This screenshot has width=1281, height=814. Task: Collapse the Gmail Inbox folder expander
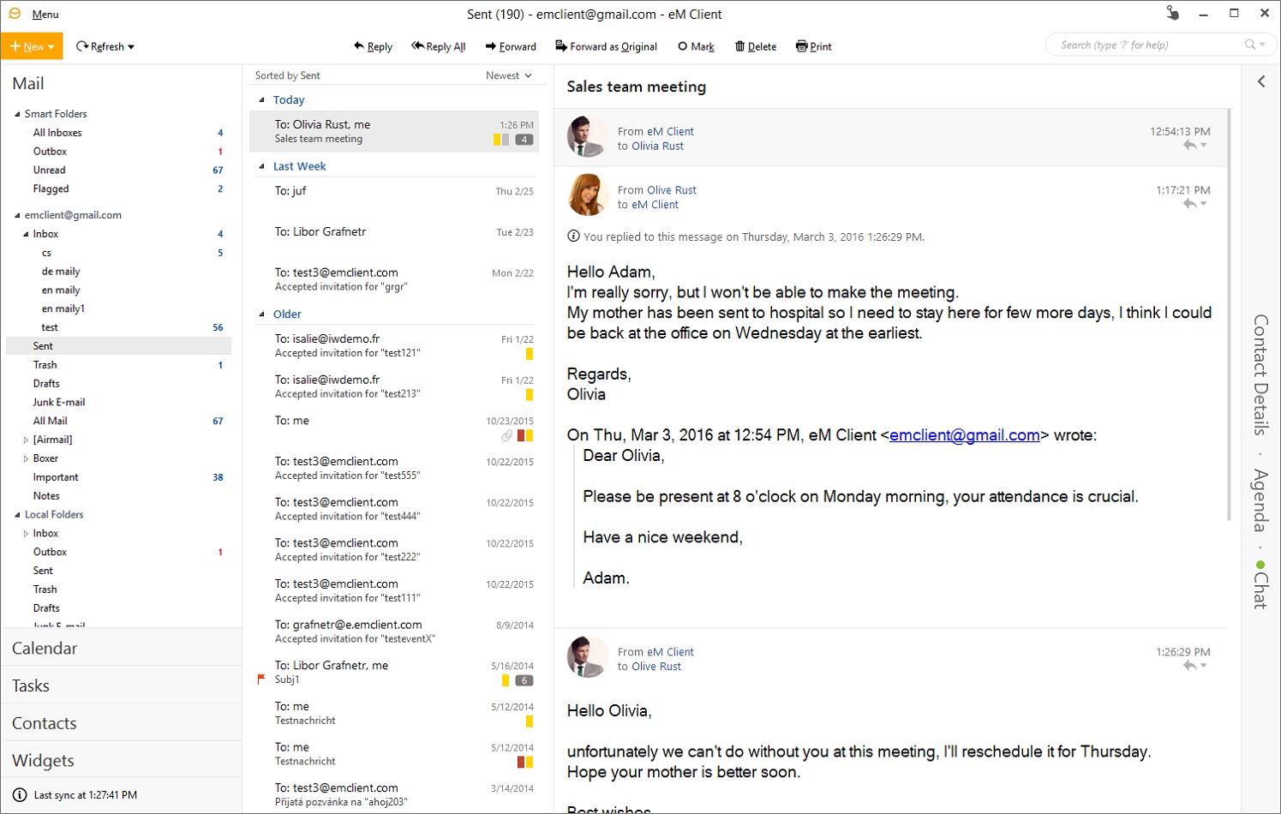click(x=26, y=234)
